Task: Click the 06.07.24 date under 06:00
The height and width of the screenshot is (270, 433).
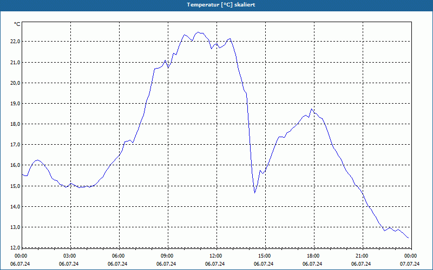Action: pos(117,264)
